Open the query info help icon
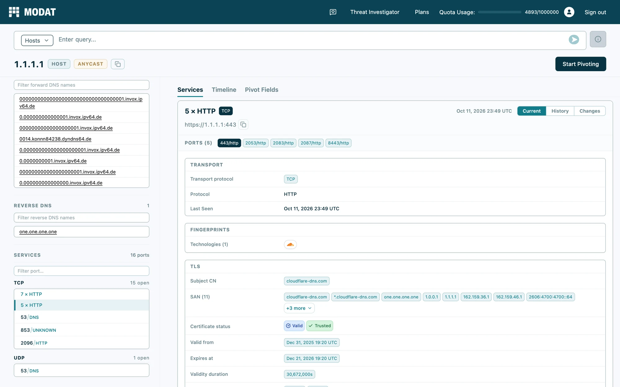620x387 pixels. point(598,39)
